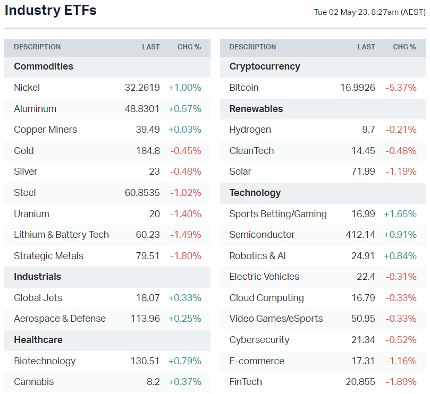Click the Commodities section heading
Screen dimensions: 430x394
(x=44, y=66)
